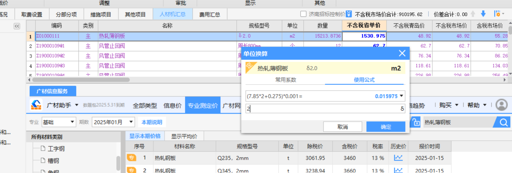Expand the 购买 menu
Screen dimensions: 512x173
pos(449,105)
